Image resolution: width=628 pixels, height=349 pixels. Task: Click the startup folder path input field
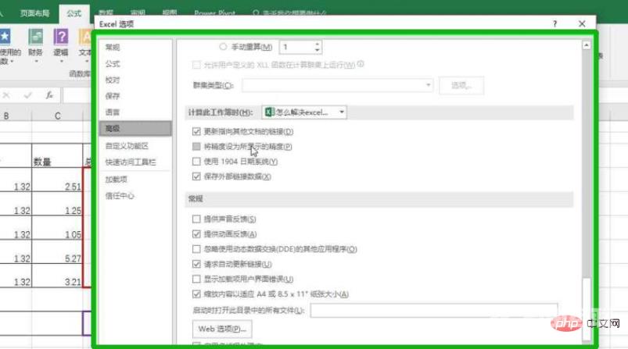(433, 311)
